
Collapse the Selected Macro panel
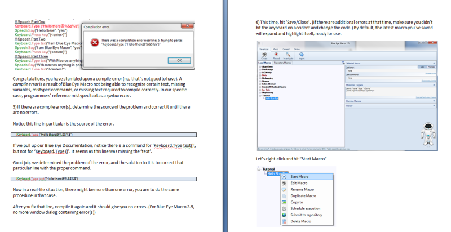[x=434, y=63]
